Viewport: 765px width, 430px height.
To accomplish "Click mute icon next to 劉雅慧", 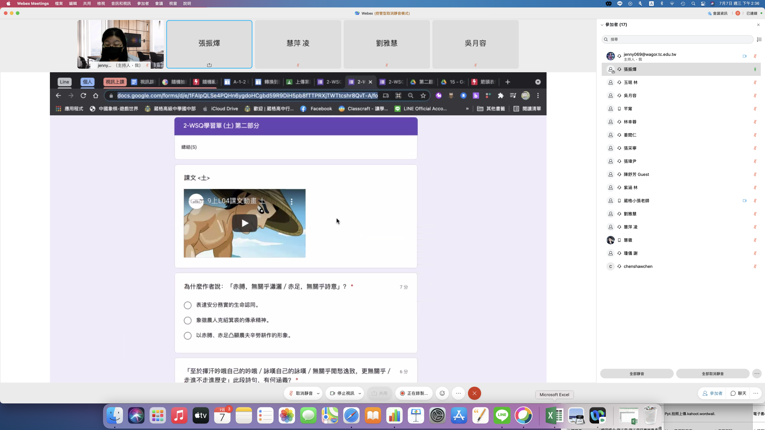I will (755, 214).
